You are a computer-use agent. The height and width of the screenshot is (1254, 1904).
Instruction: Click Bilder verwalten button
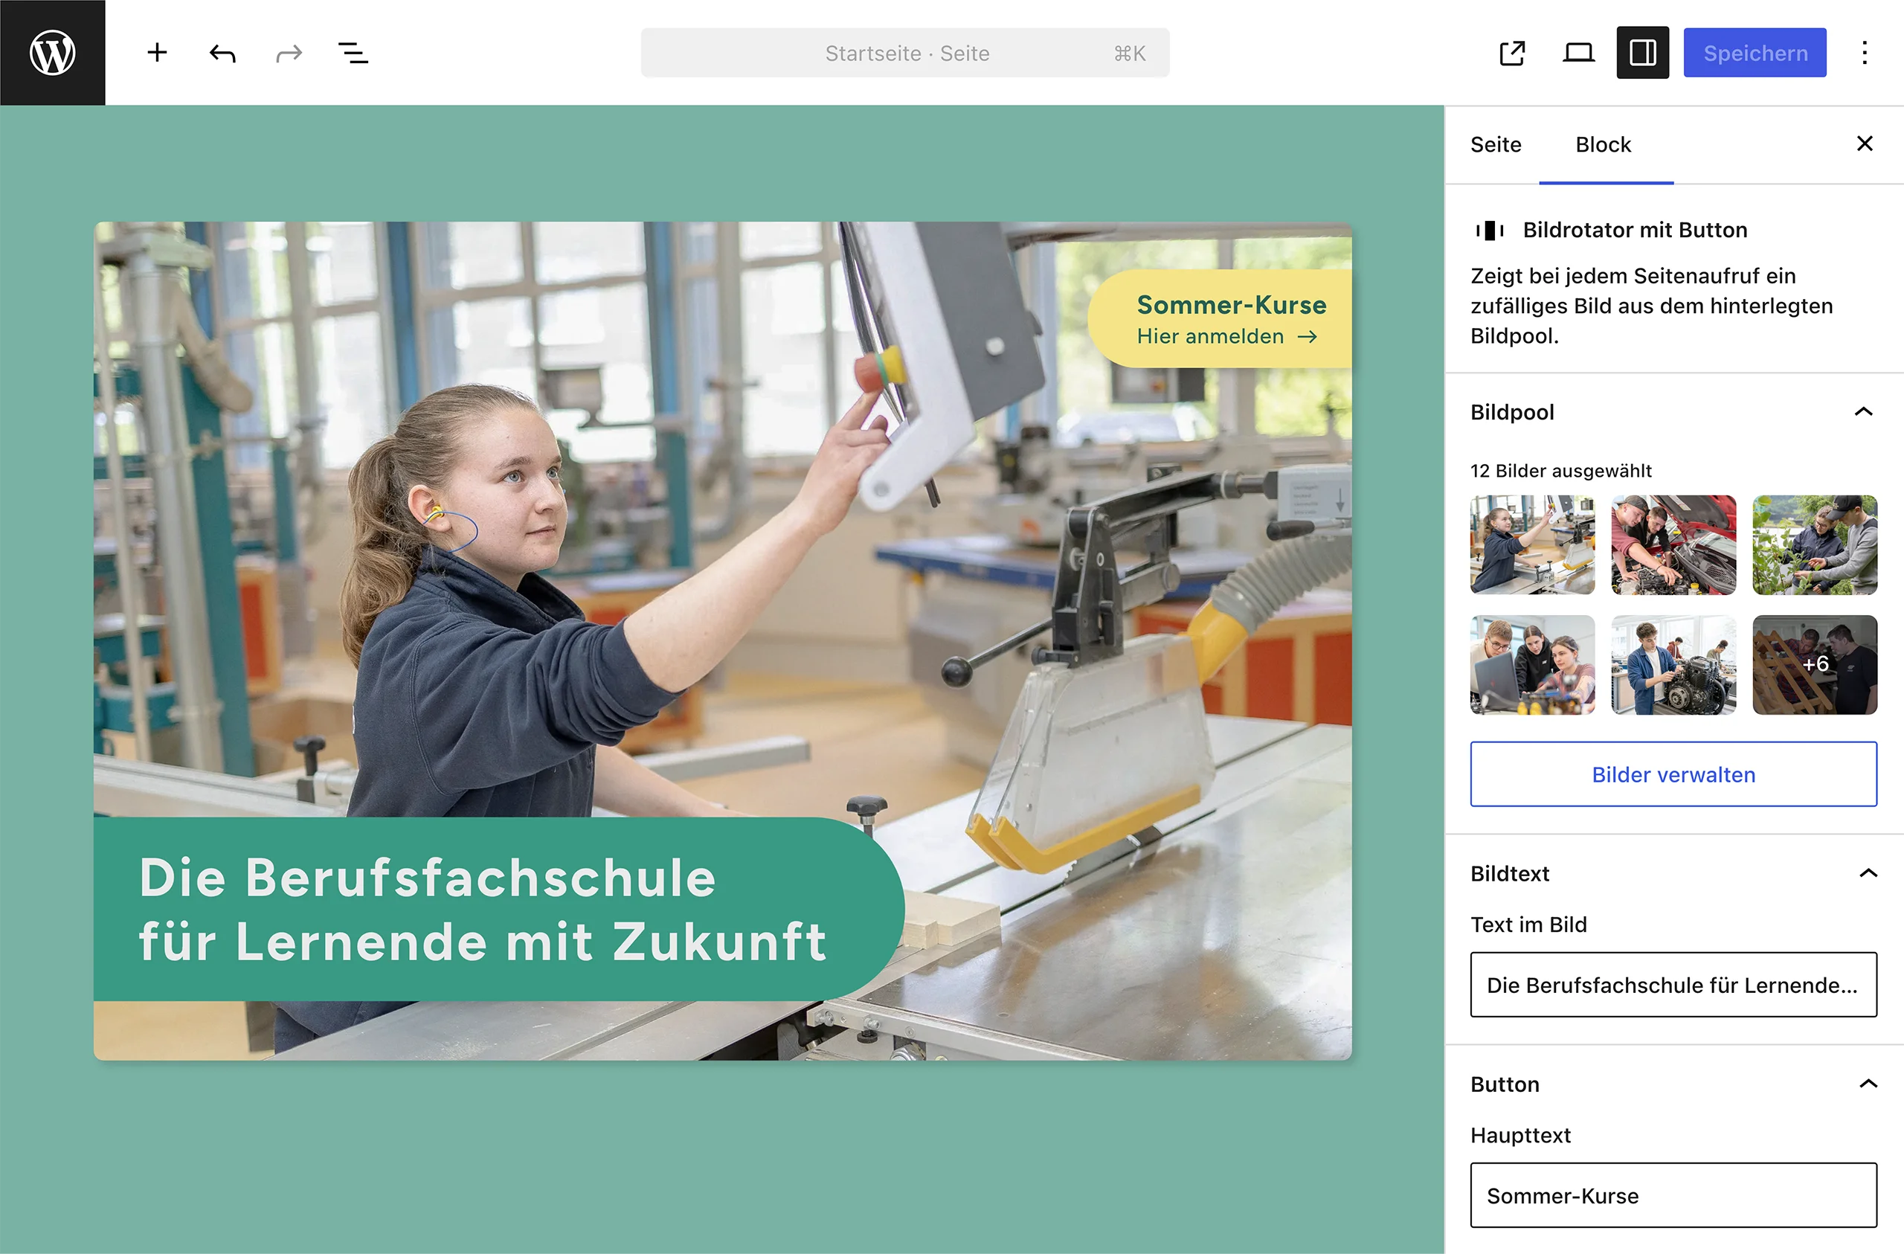[1673, 774]
